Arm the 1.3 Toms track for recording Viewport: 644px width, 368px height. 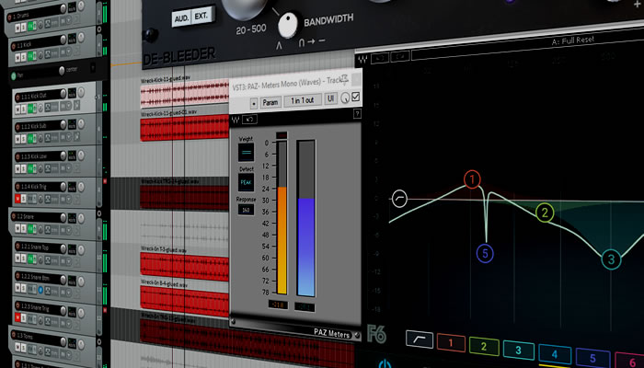coord(14,335)
